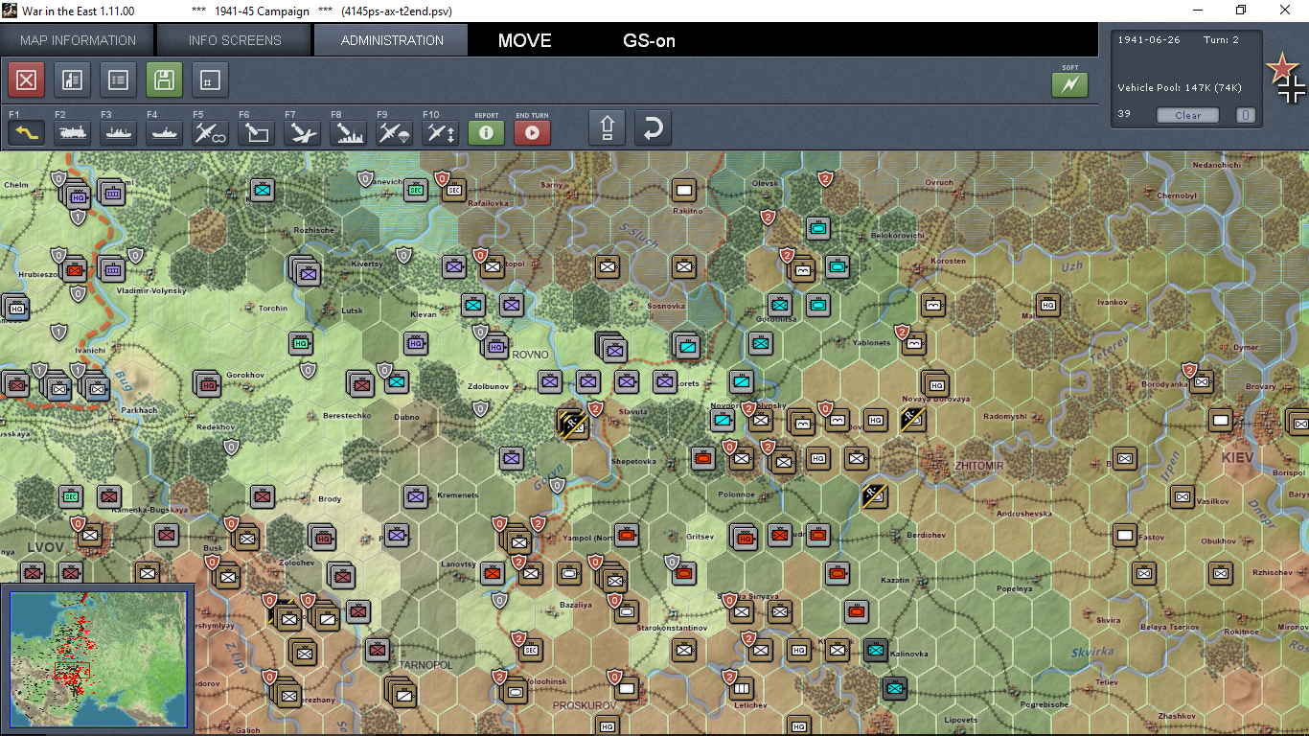Click the ZHITOMIR city label
The width and height of the screenshot is (1309, 736).
pos(978,466)
